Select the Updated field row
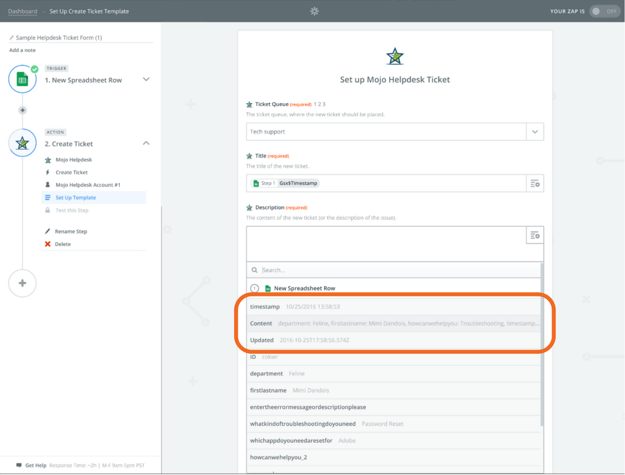The image size is (625, 475). pos(393,340)
